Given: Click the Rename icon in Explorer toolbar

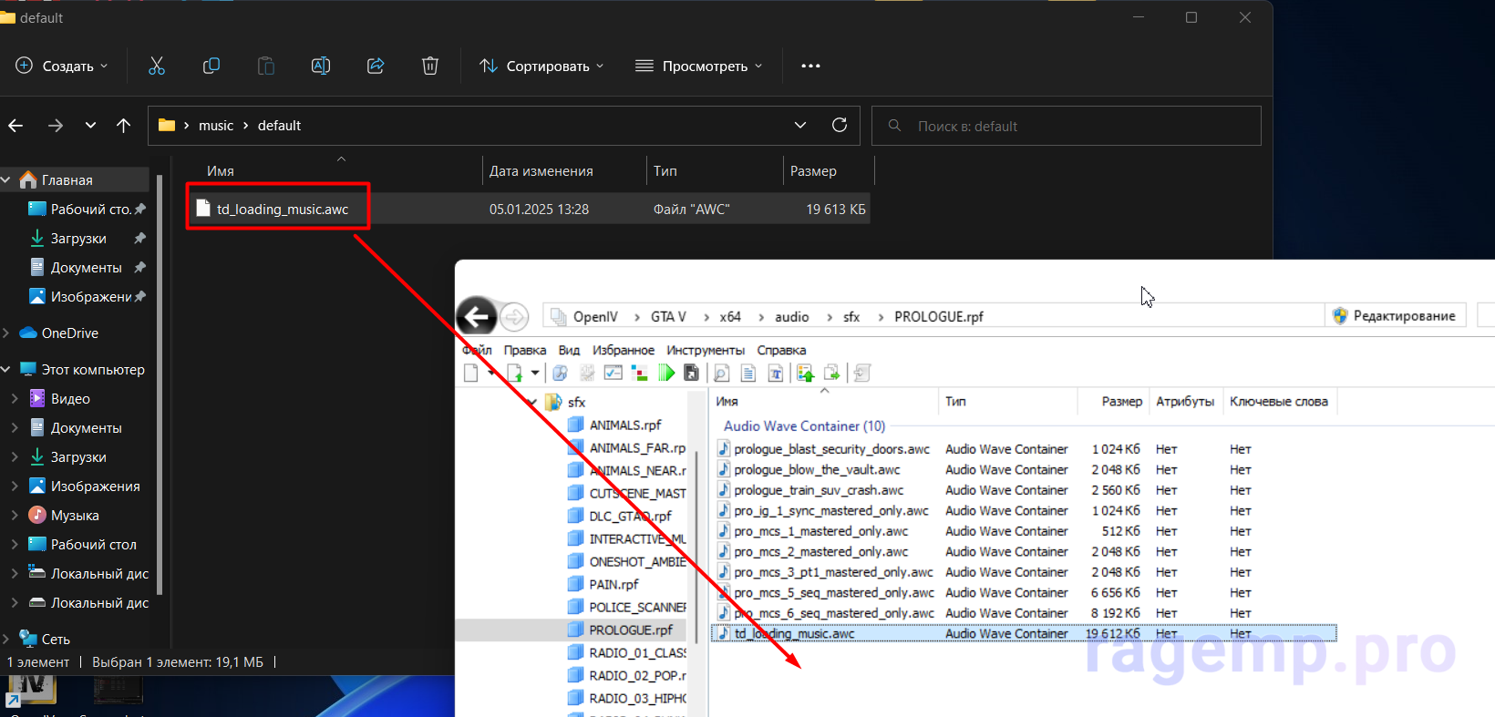Looking at the screenshot, I should coord(321,66).
